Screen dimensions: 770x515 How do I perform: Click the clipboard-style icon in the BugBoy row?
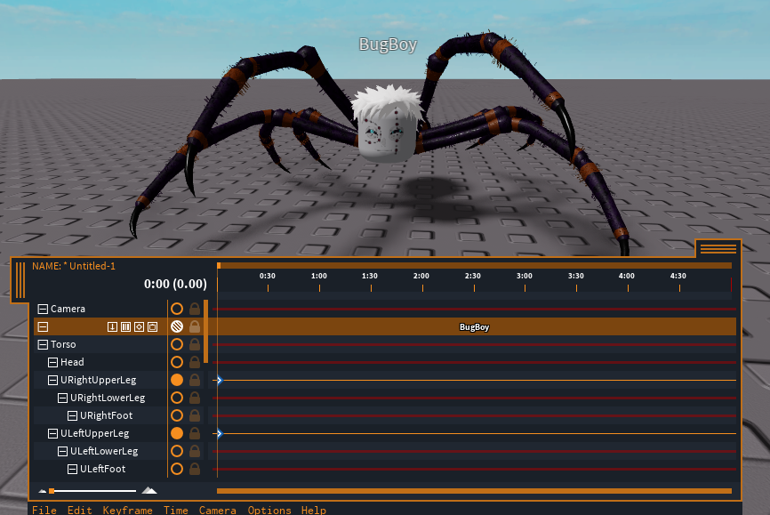tap(152, 326)
